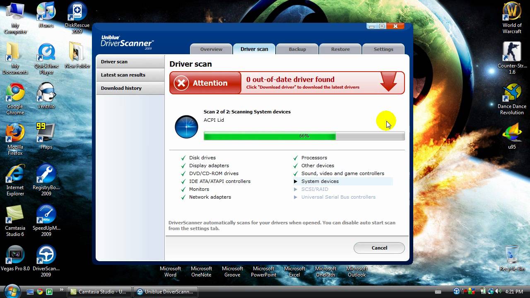The image size is (530, 298).
Task: Open the Backup tab
Action: pos(297,49)
